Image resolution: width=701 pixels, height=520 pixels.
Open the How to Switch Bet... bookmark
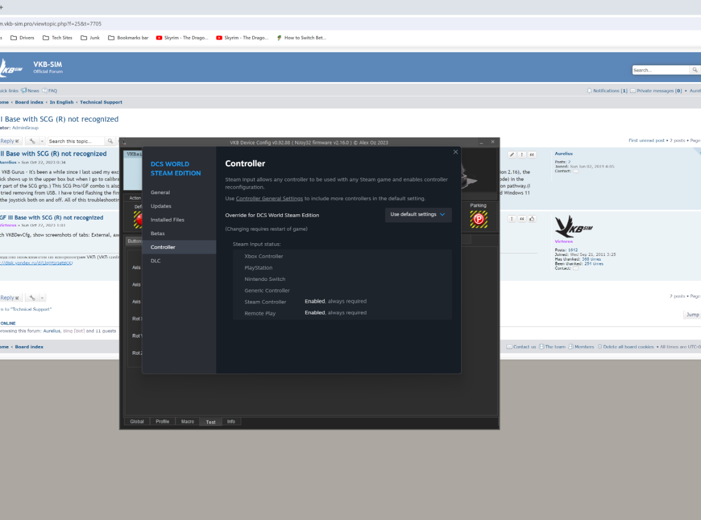click(x=301, y=38)
